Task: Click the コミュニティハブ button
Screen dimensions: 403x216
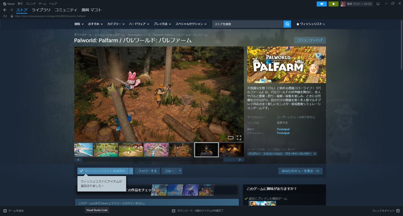Action: [310, 40]
